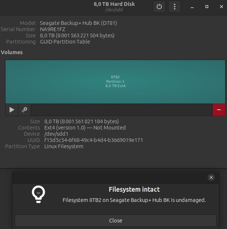Open additional partition options gear
Screen dimensions: 227x229
[25, 109]
